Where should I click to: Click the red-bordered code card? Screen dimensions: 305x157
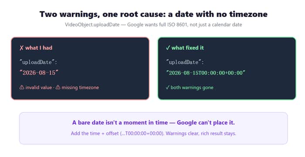coord(80,68)
